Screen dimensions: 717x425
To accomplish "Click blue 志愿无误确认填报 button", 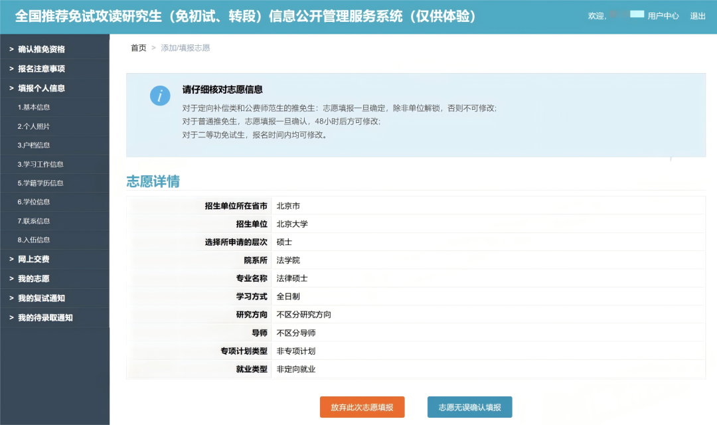I will click(x=469, y=407).
